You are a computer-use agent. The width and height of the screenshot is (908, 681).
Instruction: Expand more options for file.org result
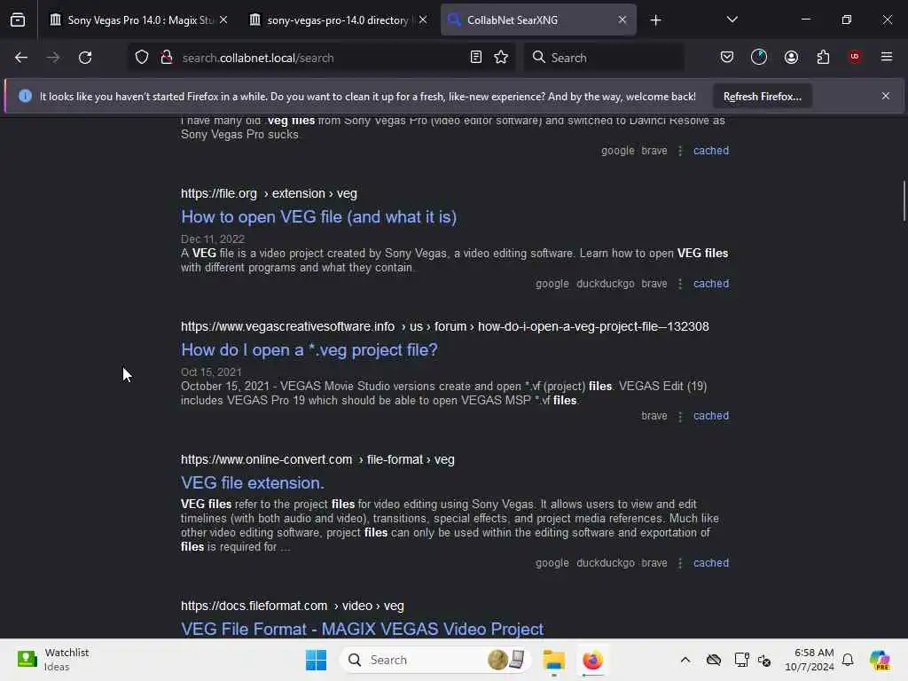tap(680, 284)
